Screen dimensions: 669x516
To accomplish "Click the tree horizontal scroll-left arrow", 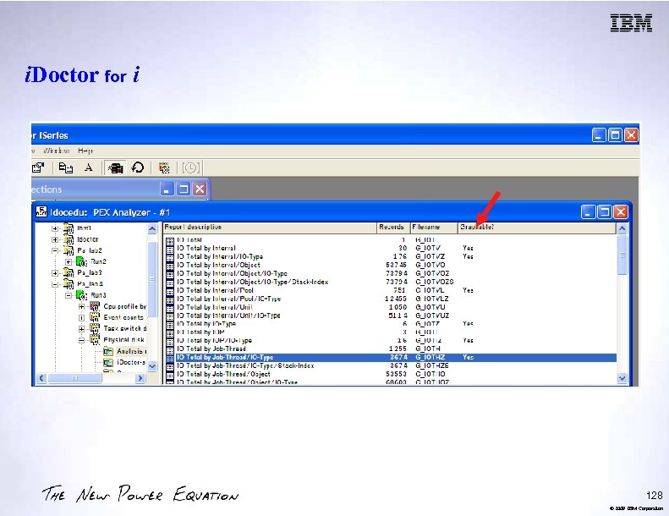I will click(41, 378).
